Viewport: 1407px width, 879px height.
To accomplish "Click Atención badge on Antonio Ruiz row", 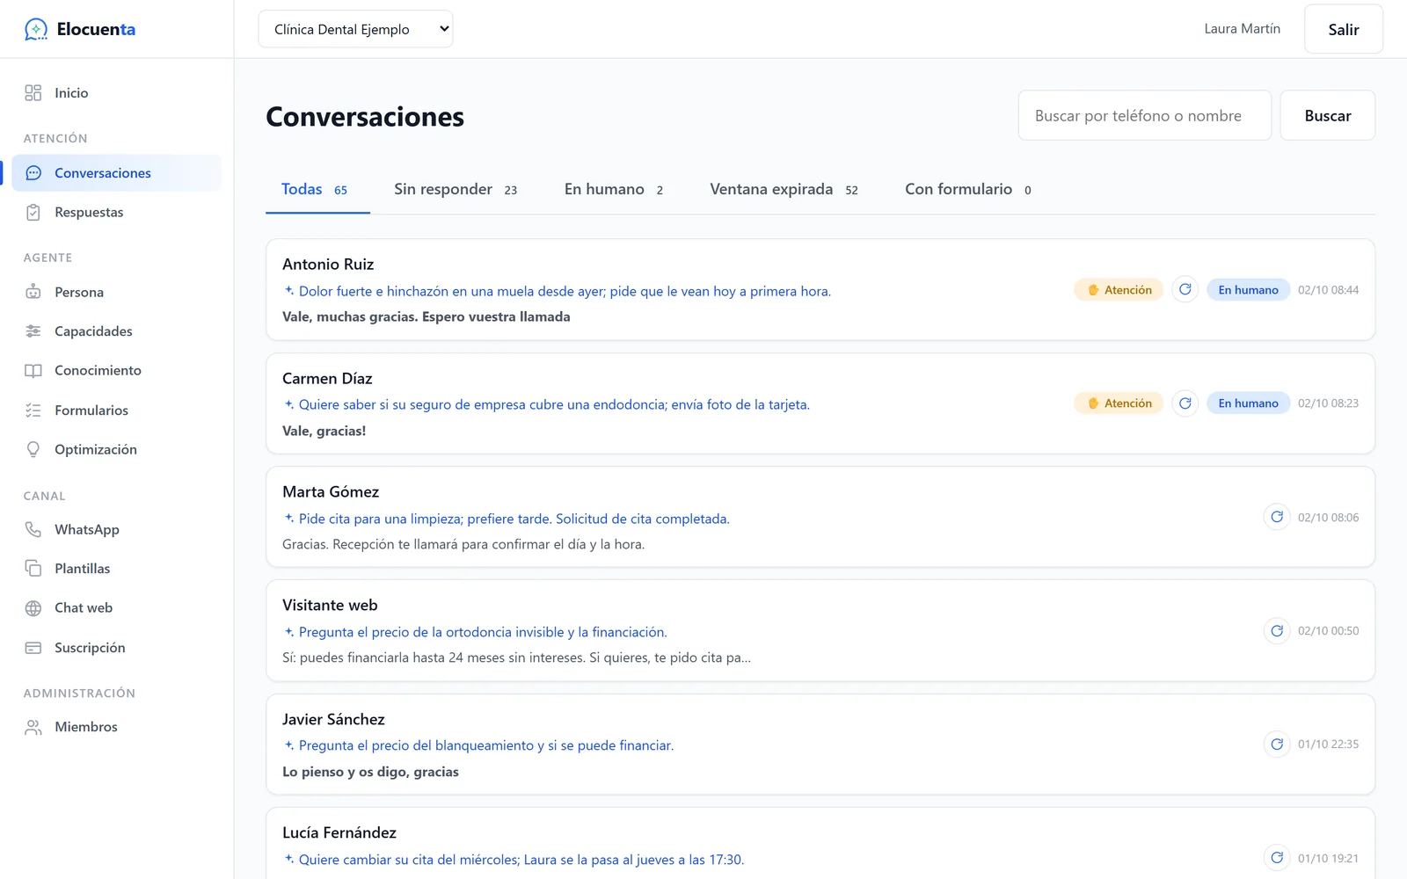I will (x=1119, y=290).
